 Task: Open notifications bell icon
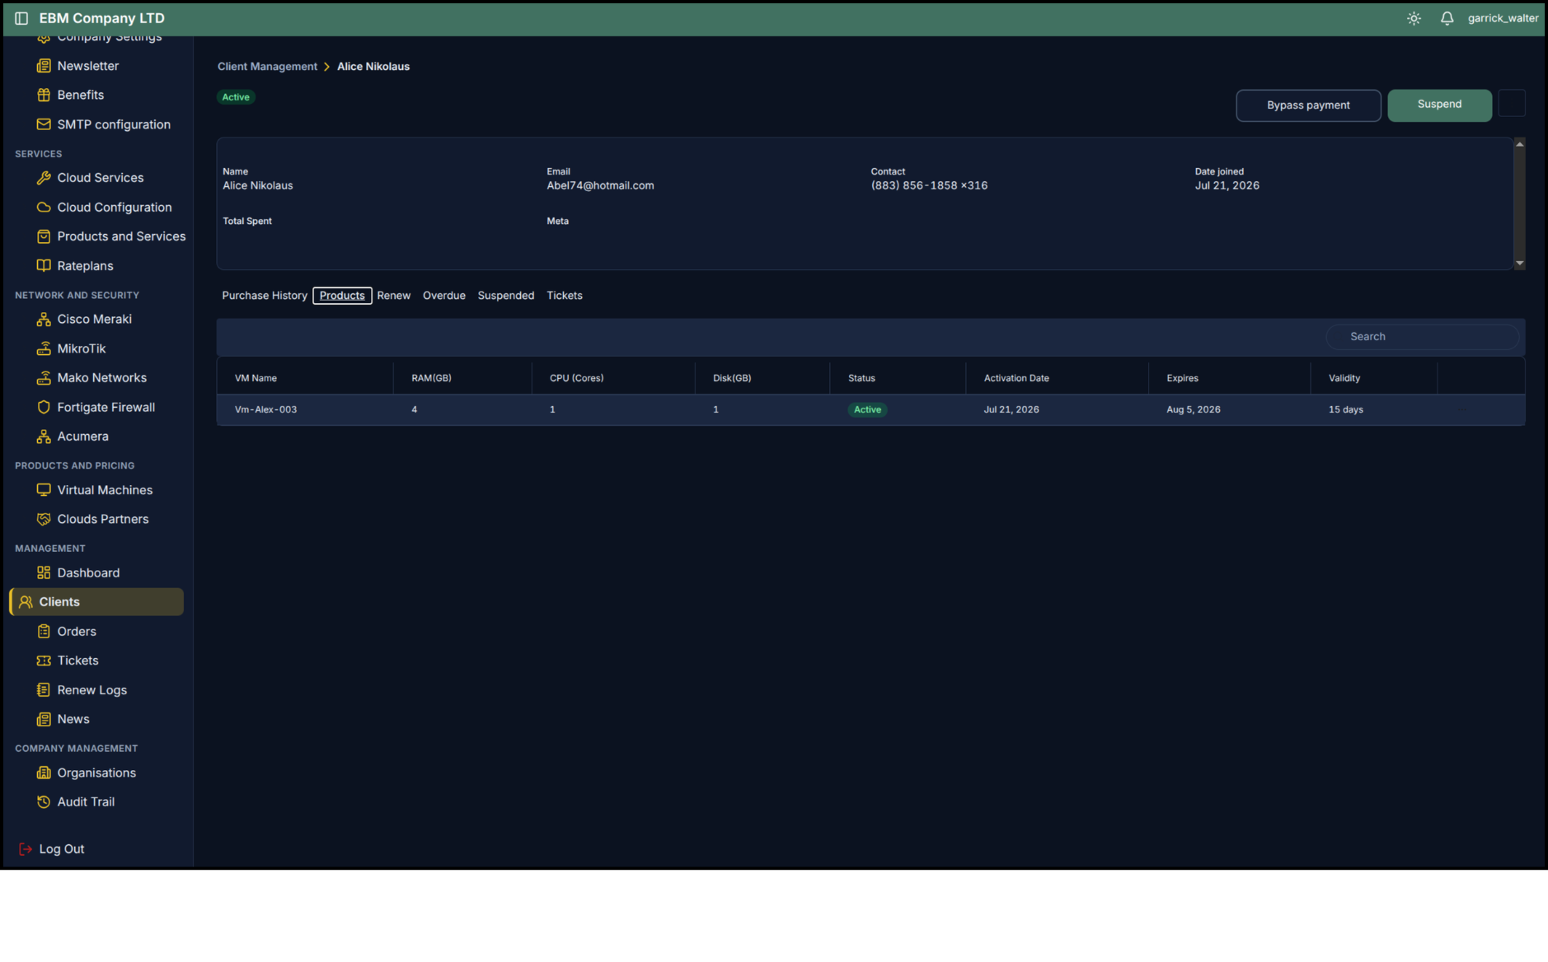(x=1447, y=18)
